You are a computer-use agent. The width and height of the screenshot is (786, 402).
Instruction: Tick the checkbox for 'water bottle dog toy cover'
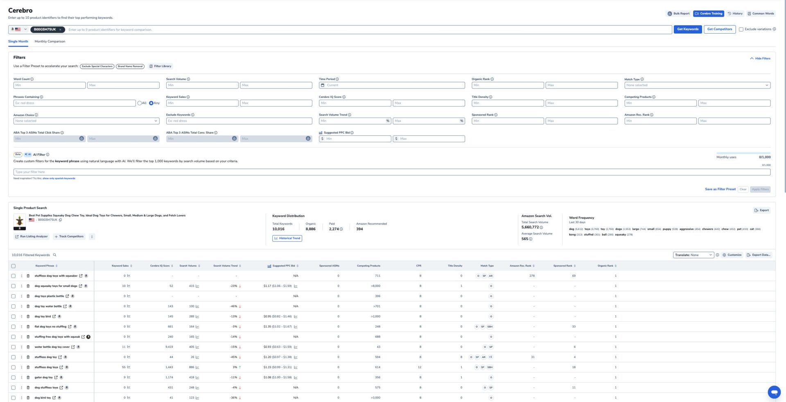pos(14,347)
